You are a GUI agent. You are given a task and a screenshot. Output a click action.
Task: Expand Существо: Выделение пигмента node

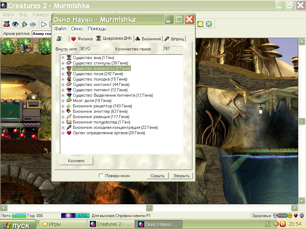coord(63,95)
